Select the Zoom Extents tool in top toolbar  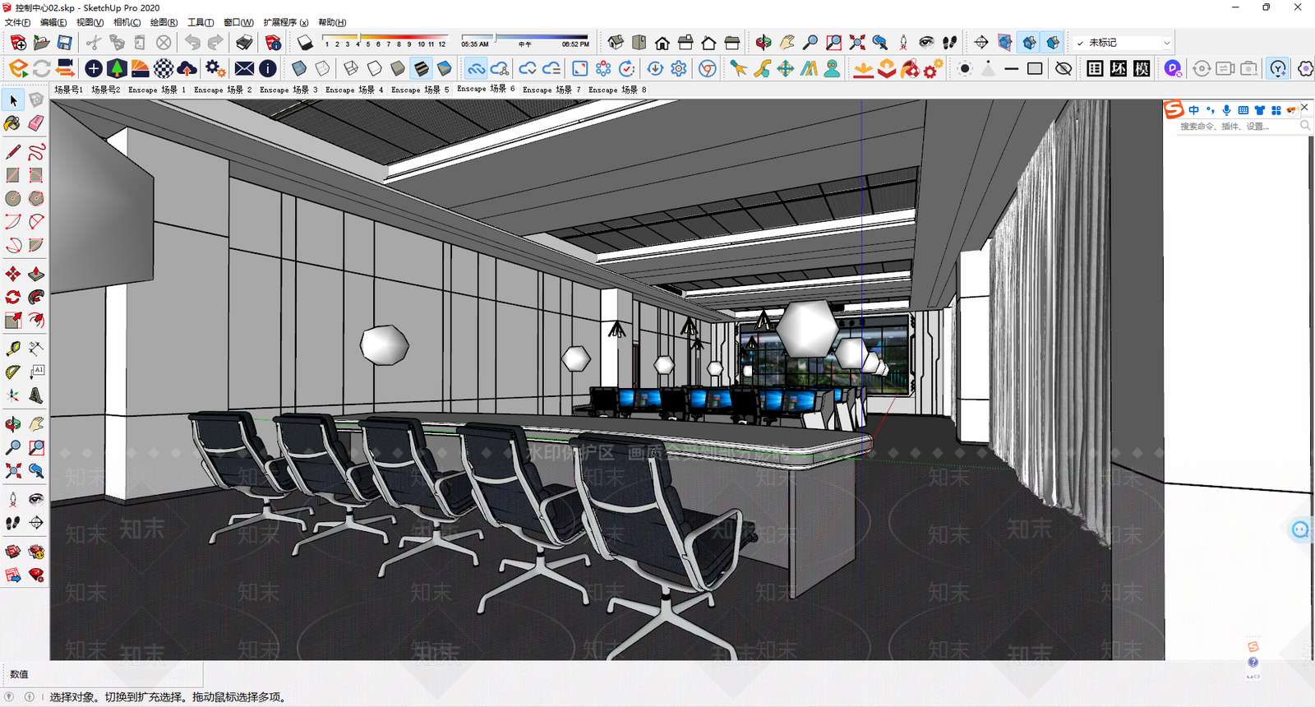pos(857,43)
